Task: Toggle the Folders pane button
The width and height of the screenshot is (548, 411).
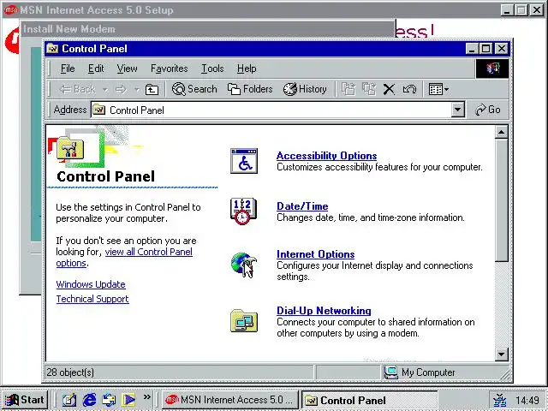Action: pos(250,89)
